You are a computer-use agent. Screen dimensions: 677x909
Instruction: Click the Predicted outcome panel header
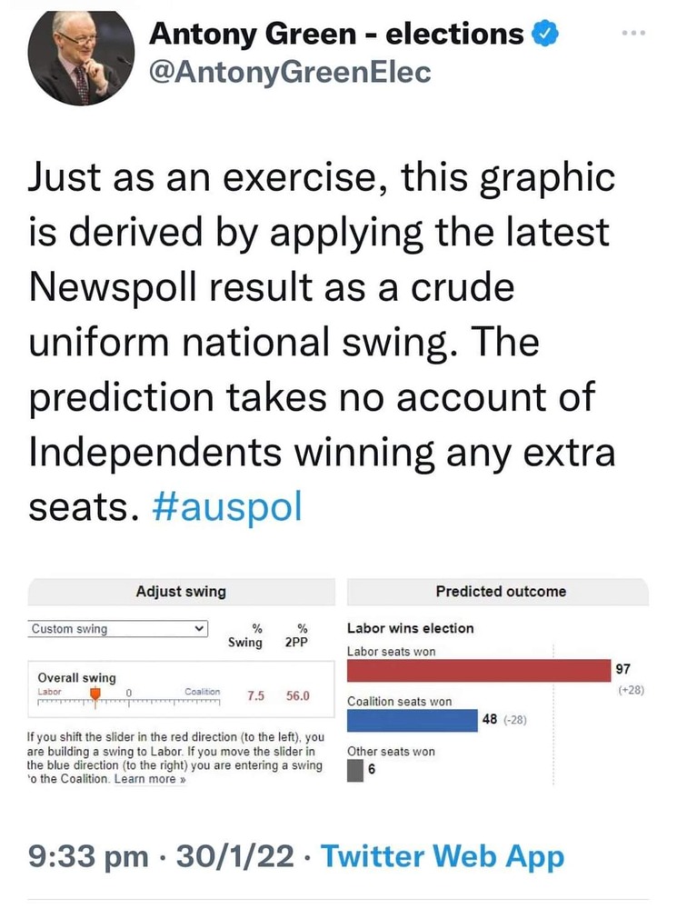[500, 592]
